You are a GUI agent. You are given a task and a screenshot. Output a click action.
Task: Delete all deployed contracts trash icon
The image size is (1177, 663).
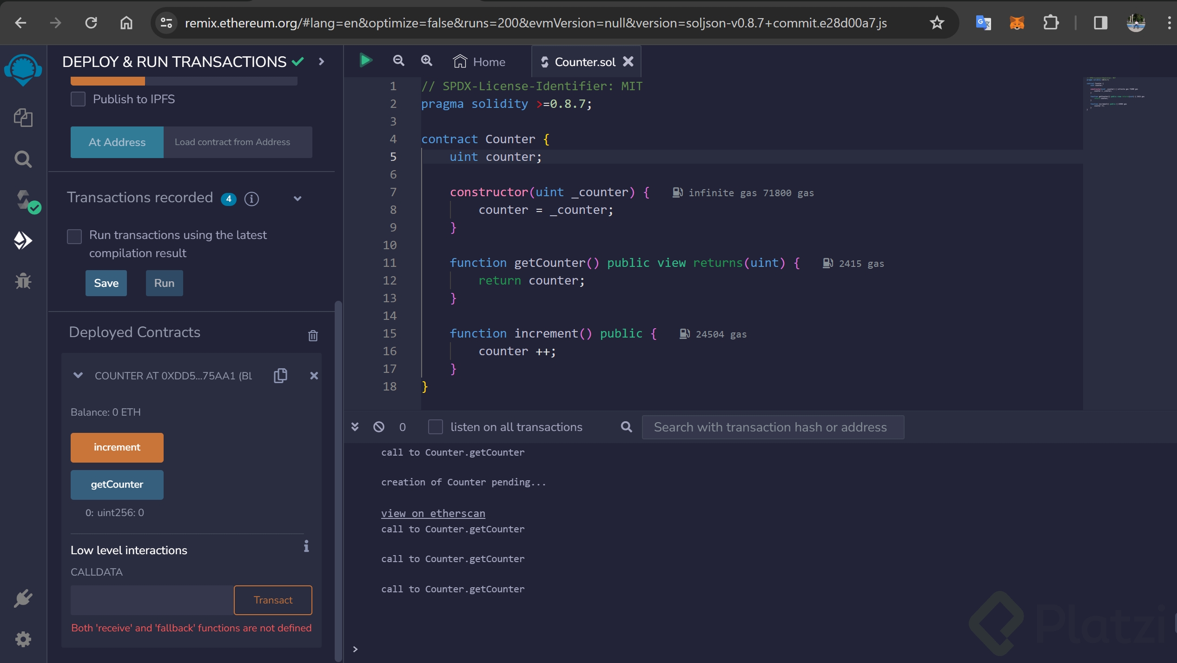pos(313,335)
